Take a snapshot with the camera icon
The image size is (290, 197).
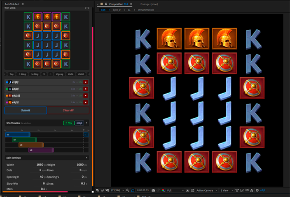click(x=153, y=190)
